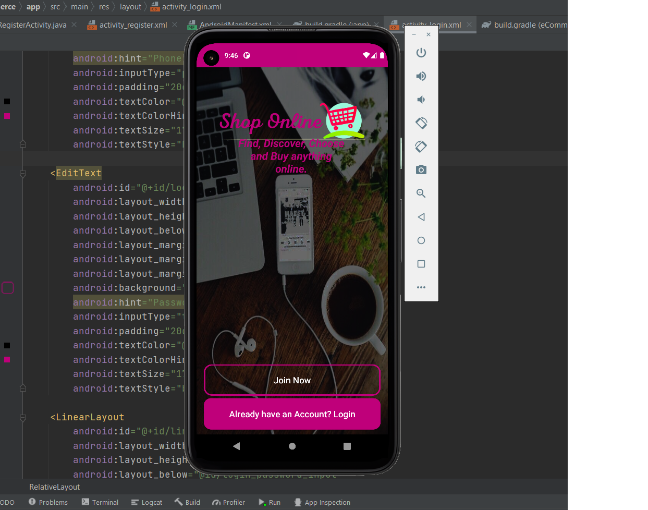The image size is (648, 510).
Task: Collapse the LinearLayout tag fold marker
Action: pyautogui.click(x=23, y=417)
